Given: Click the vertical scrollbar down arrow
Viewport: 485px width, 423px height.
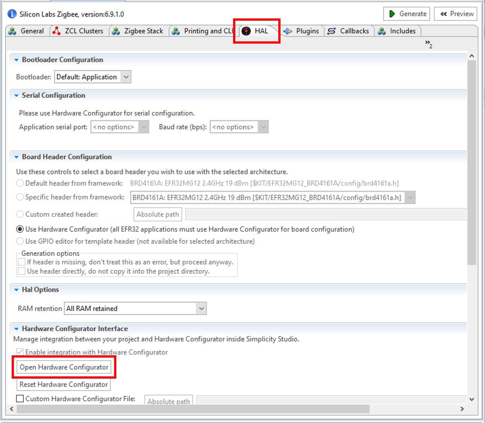Looking at the screenshot, I should 472,400.
